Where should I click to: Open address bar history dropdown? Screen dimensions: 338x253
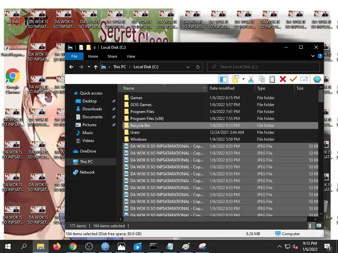point(188,67)
